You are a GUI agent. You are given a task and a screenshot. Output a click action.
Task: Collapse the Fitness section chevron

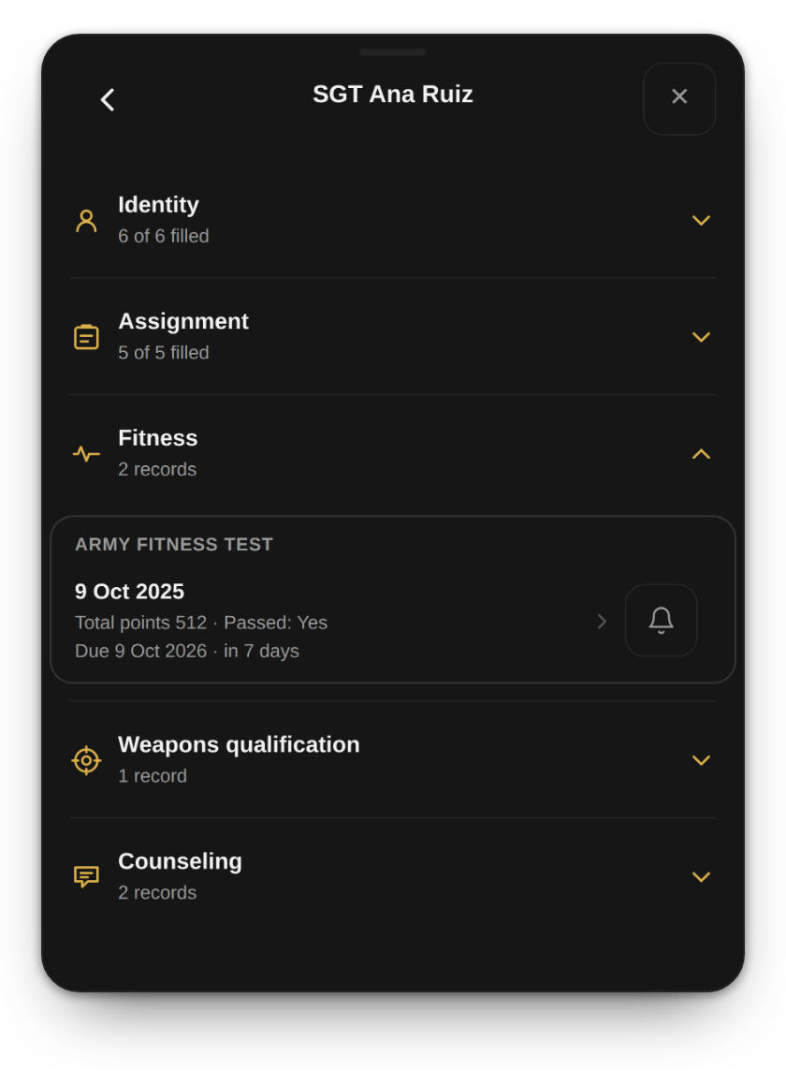pyautogui.click(x=702, y=453)
